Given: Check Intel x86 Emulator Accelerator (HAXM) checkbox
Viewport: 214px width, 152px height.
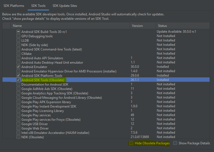Looking at the screenshot, I should point(18,133).
